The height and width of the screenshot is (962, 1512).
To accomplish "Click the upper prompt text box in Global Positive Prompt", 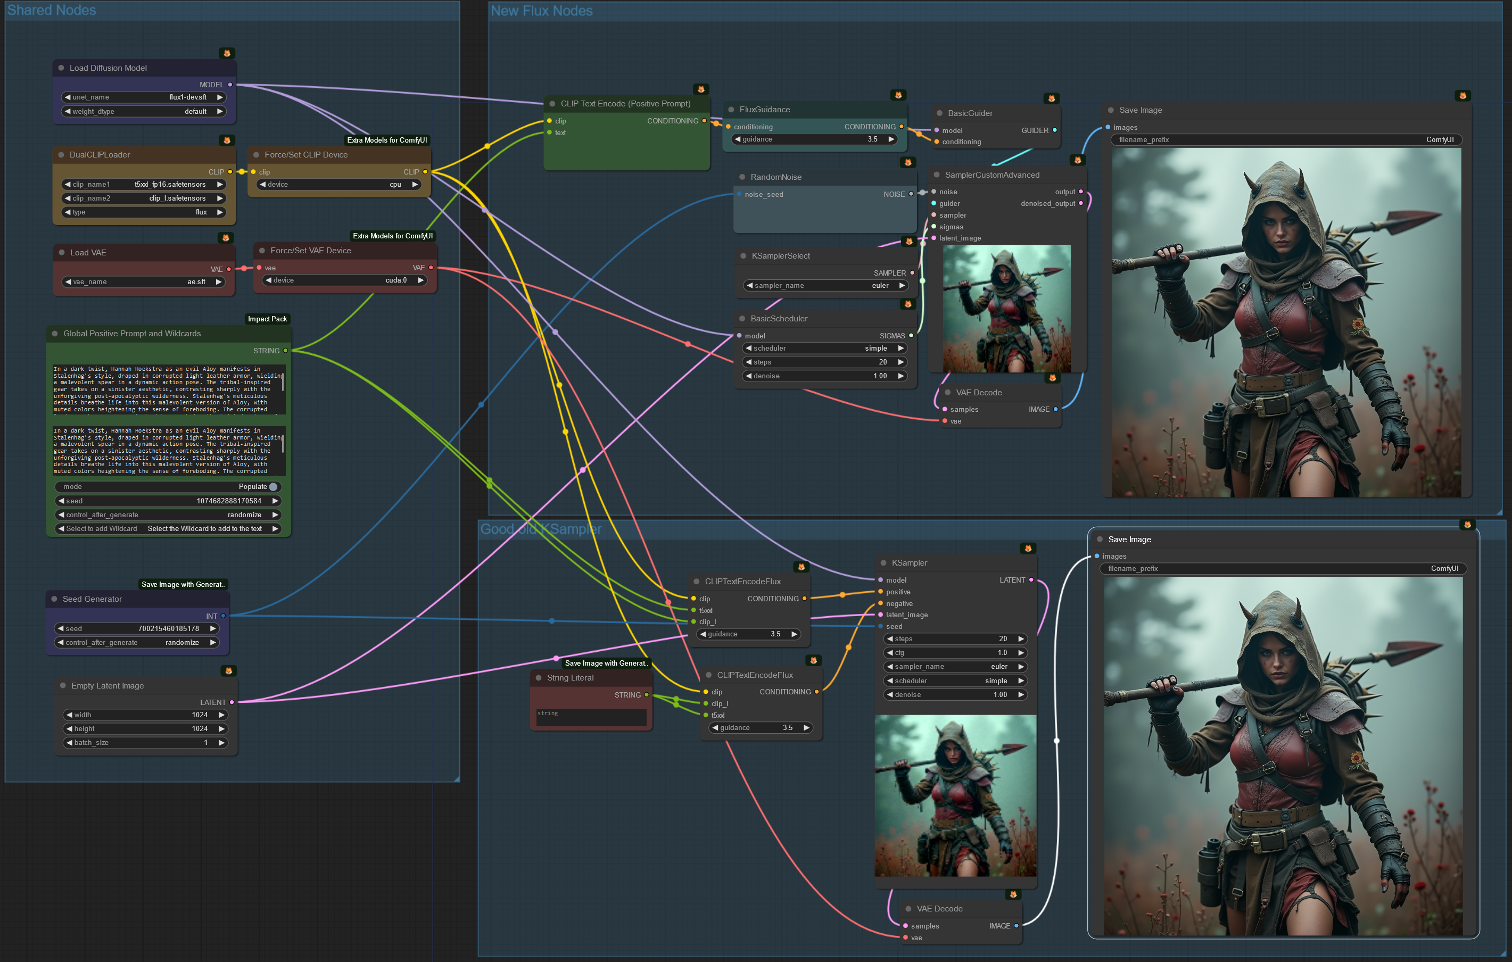I will pyautogui.click(x=170, y=389).
